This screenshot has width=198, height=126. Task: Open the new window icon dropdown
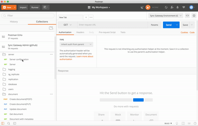point(46,7)
